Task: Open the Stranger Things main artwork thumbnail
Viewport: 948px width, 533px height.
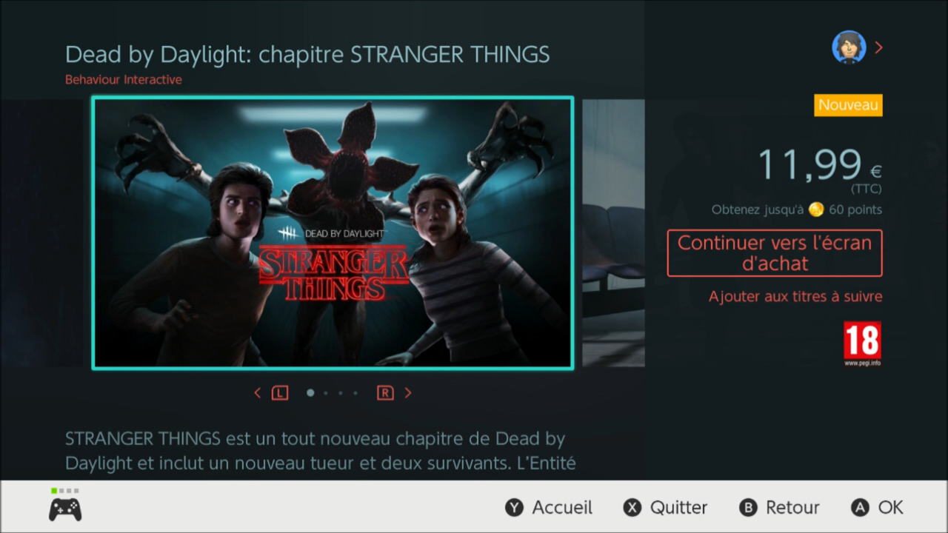Action: (333, 232)
